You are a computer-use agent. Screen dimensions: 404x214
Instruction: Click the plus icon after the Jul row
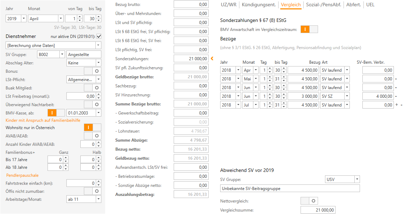tap(397, 105)
